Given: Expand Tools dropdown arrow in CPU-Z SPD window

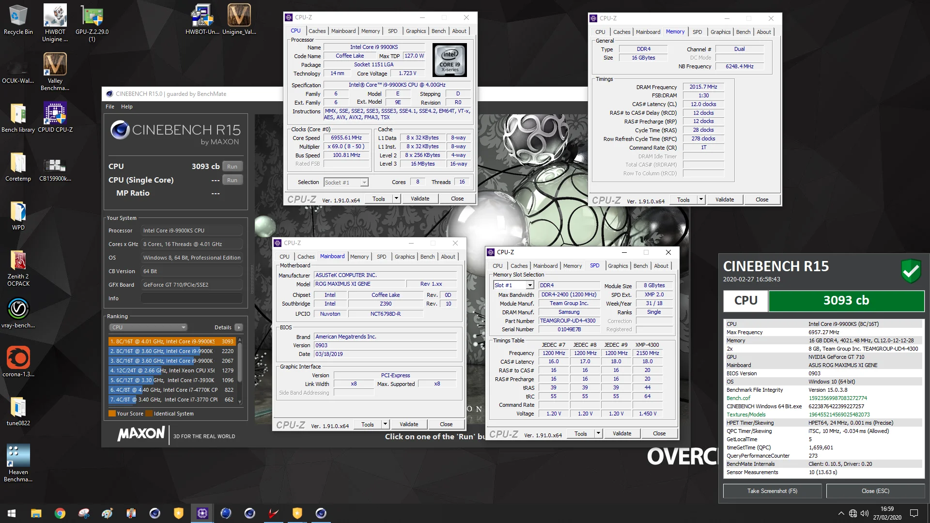Looking at the screenshot, I should coord(598,433).
